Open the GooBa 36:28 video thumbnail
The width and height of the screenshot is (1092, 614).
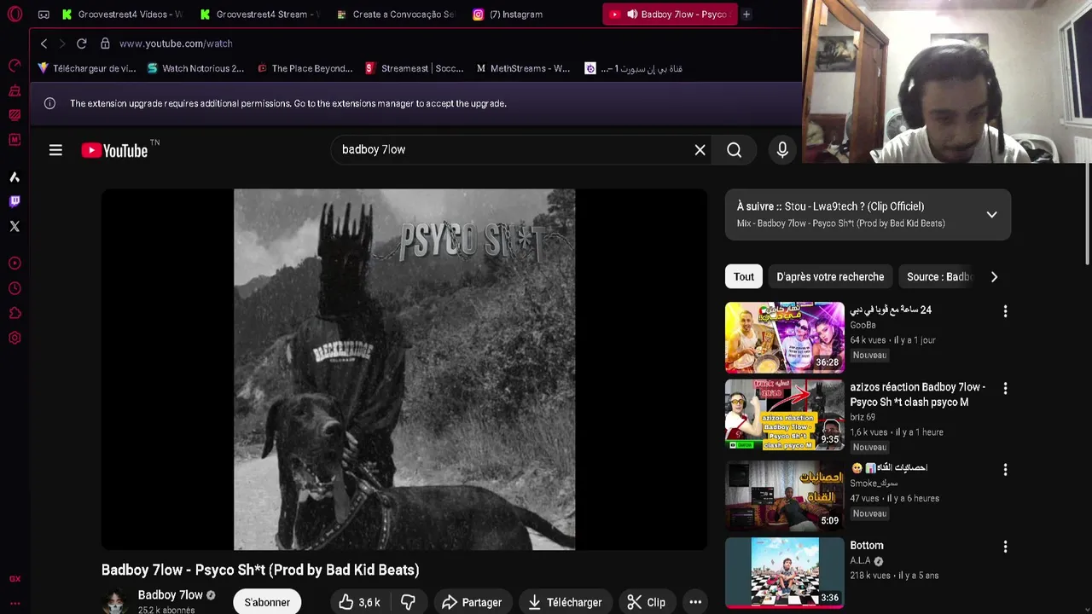[784, 337]
